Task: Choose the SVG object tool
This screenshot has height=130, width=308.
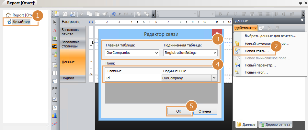Action: click(x=55, y=46)
